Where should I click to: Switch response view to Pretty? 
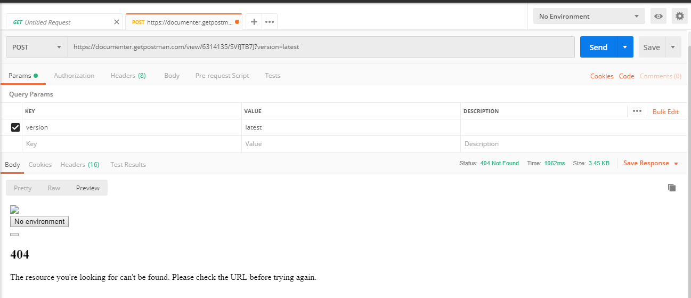[x=23, y=188]
